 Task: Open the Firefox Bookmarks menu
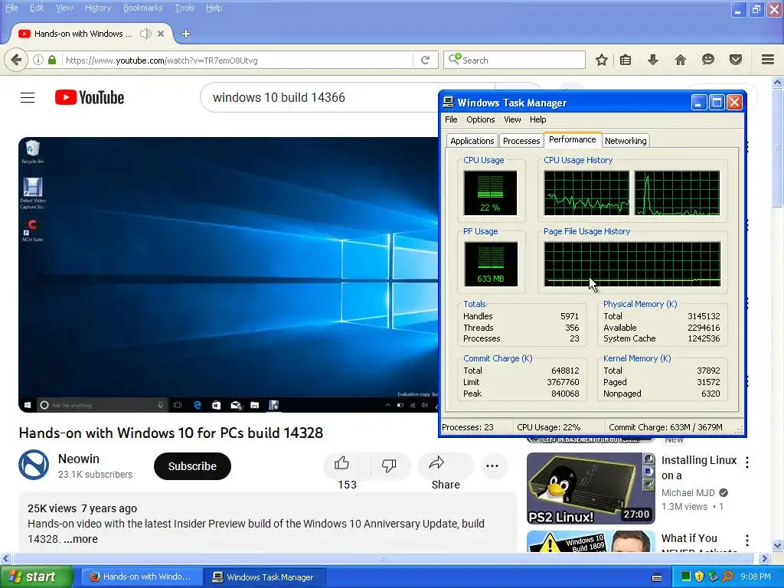(143, 8)
